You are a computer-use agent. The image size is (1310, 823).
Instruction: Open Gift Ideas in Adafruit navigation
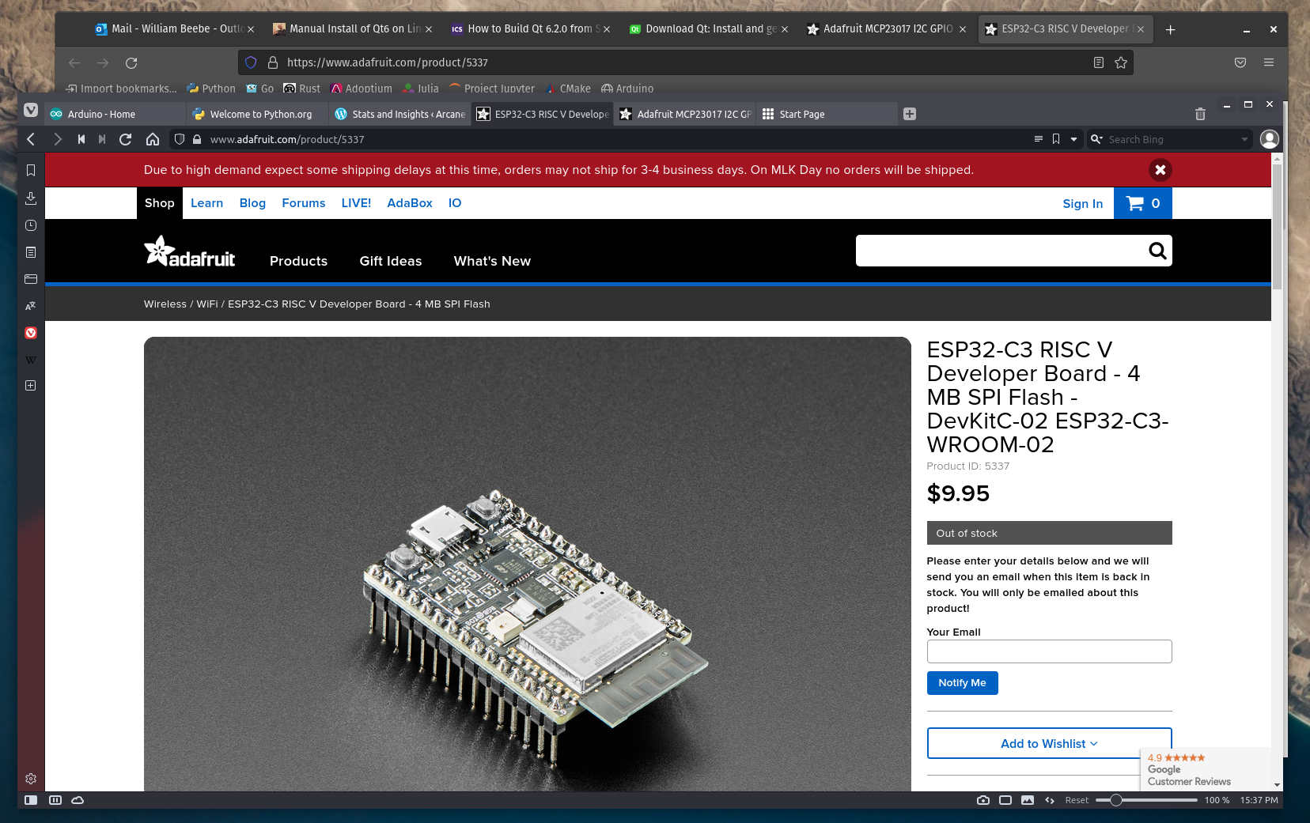tap(391, 261)
